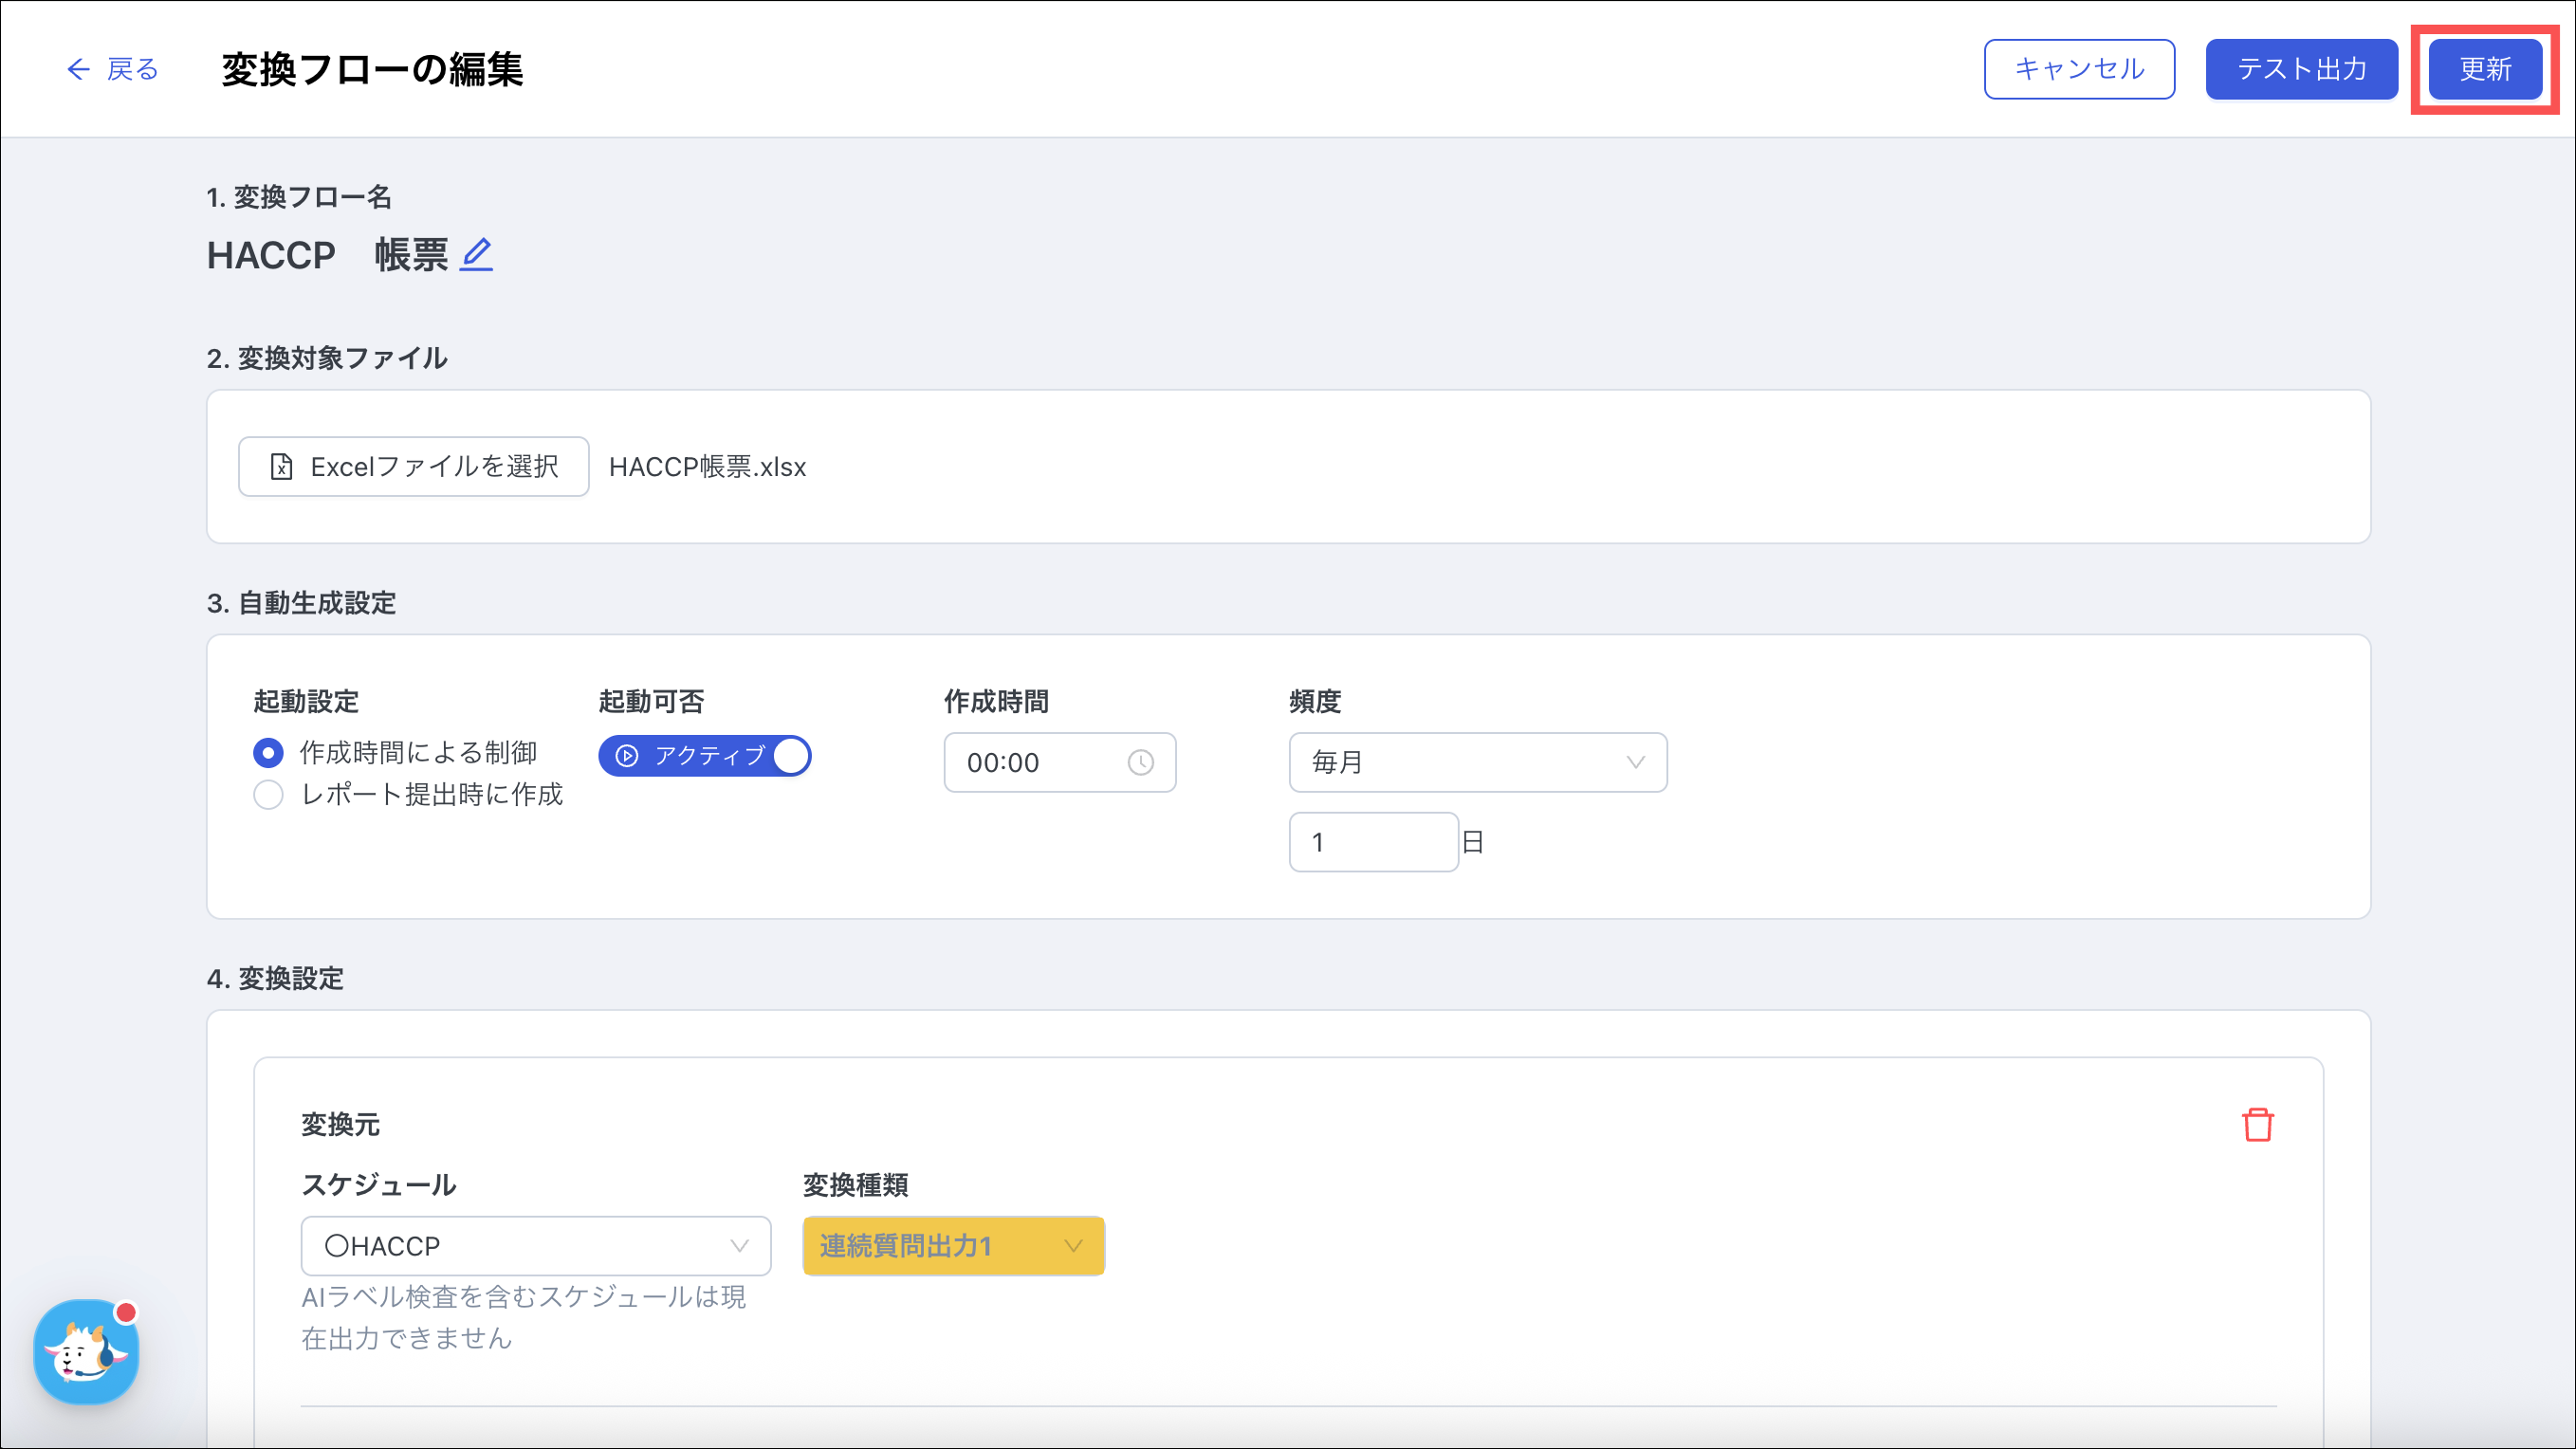Click the 戻る back link

[x=132, y=69]
